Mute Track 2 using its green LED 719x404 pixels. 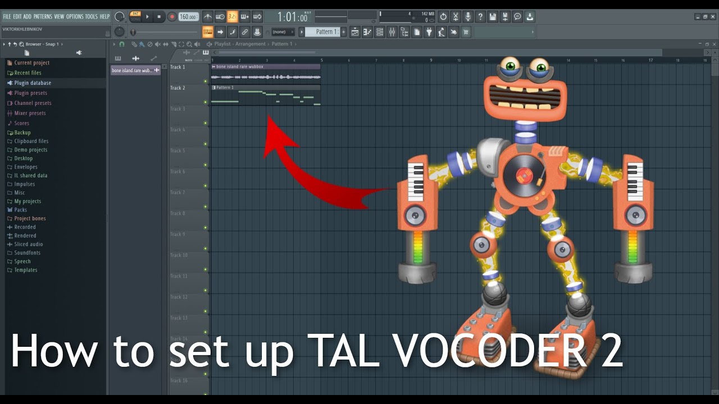point(206,102)
